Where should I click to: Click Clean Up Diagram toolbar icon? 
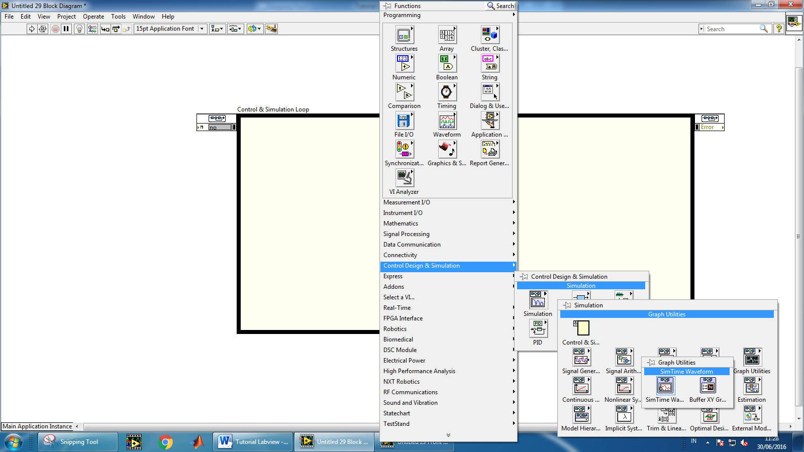click(x=271, y=29)
